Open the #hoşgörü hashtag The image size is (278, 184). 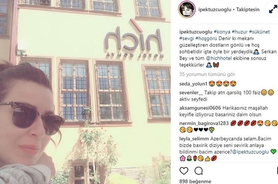(x=206, y=38)
